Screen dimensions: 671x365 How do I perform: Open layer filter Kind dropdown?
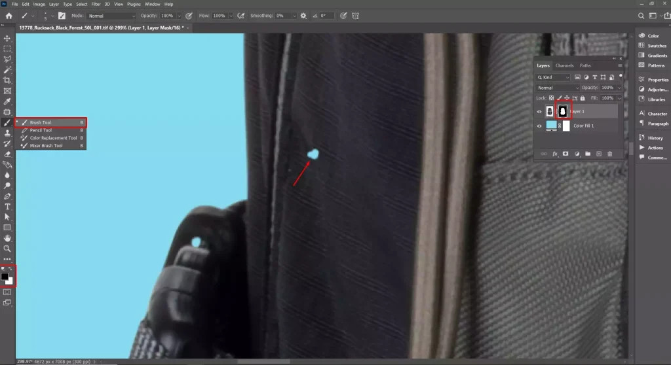(x=553, y=77)
